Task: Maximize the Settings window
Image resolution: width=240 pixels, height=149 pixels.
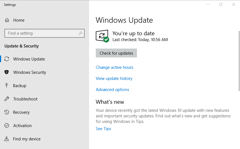Action: [x=221, y=4]
